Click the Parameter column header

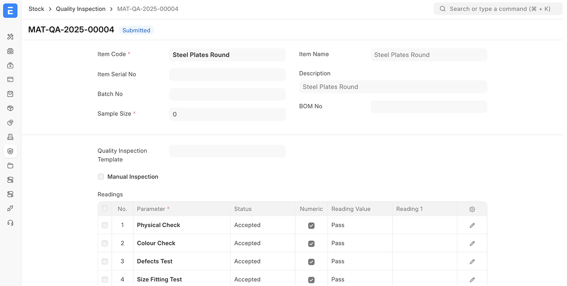tap(182, 209)
